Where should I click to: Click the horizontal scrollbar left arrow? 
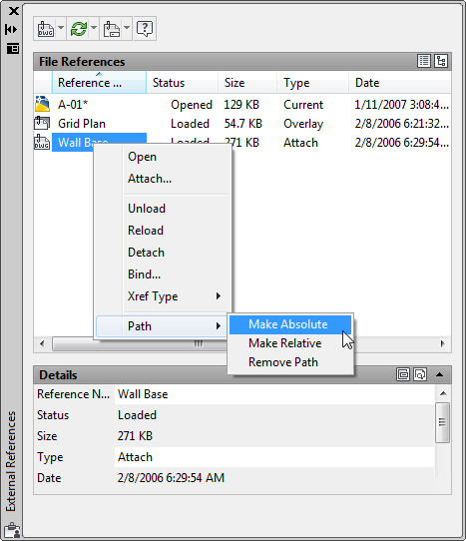click(x=42, y=343)
